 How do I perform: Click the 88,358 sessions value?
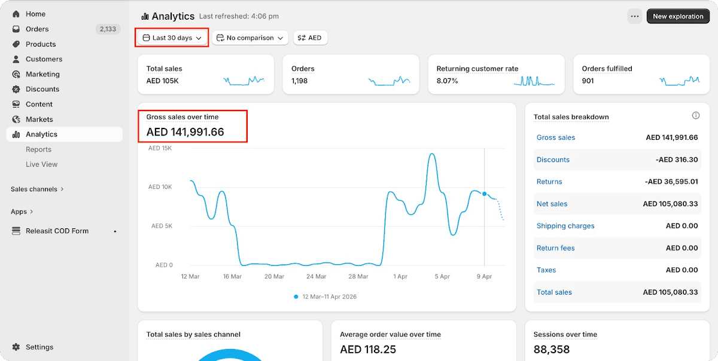click(x=552, y=350)
